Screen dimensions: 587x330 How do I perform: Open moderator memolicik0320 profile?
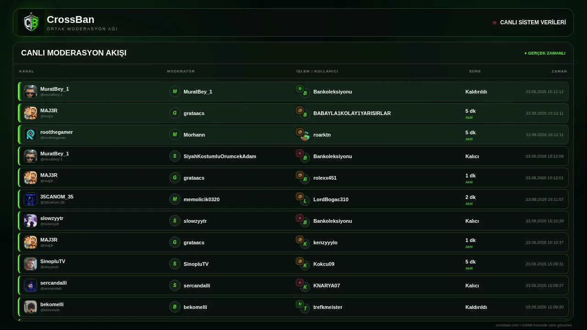201,199
